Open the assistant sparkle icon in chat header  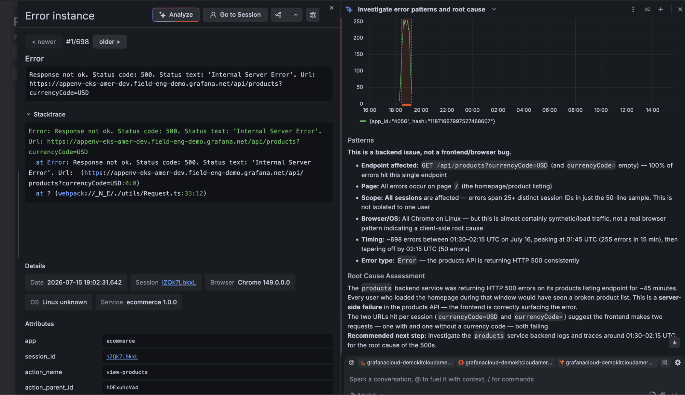click(349, 9)
